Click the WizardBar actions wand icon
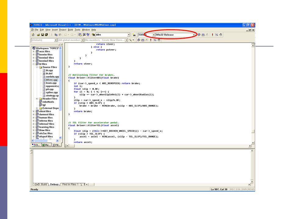 130,40
